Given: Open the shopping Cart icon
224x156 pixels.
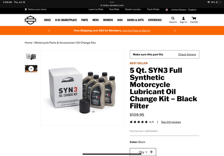Looking at the screenshot, I should 194,18.
